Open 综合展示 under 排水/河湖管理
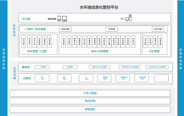 click(x=69, y=42)
